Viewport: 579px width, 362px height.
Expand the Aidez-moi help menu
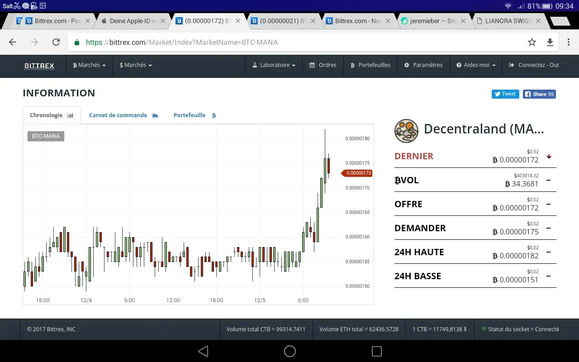coord(476,65)
